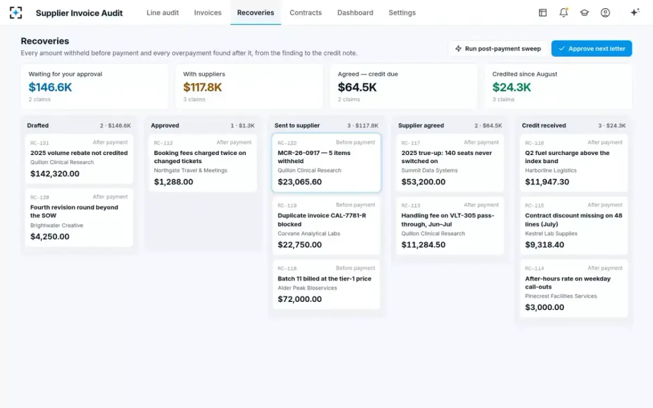
Task: Click the Recoveries page heading
Action: pyautogui.click(x=45, y=41)
